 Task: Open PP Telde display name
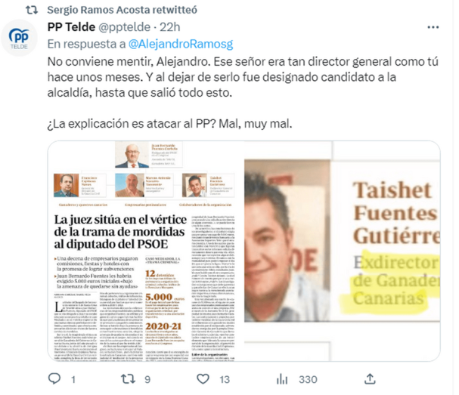pos(71,27)
